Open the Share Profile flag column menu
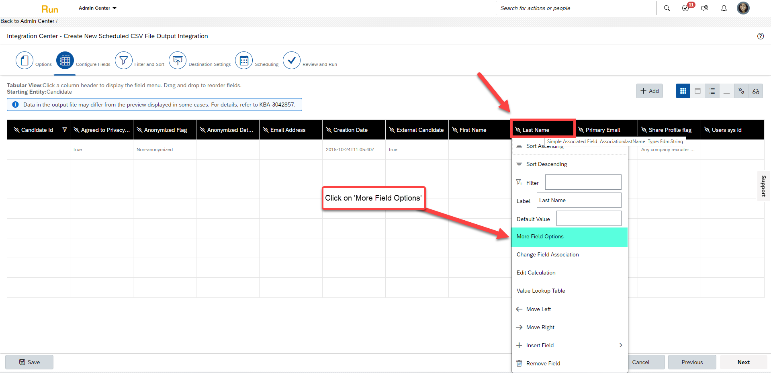 point(669,130)
